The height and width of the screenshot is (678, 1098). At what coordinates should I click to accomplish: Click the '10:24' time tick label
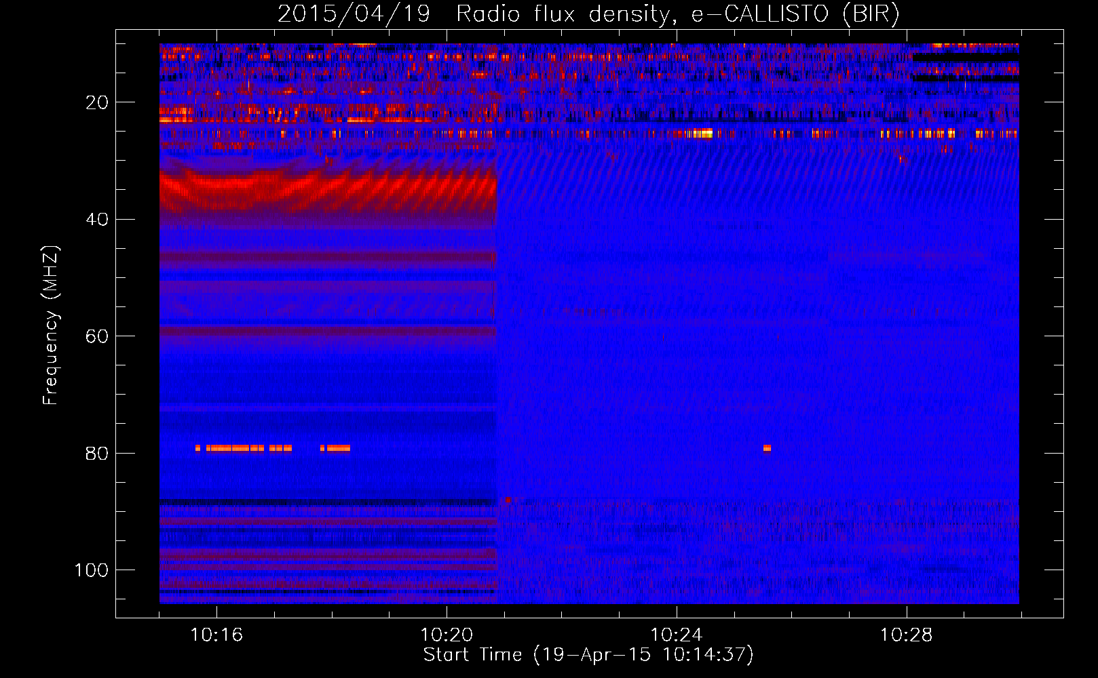click(x=677, y=635)
